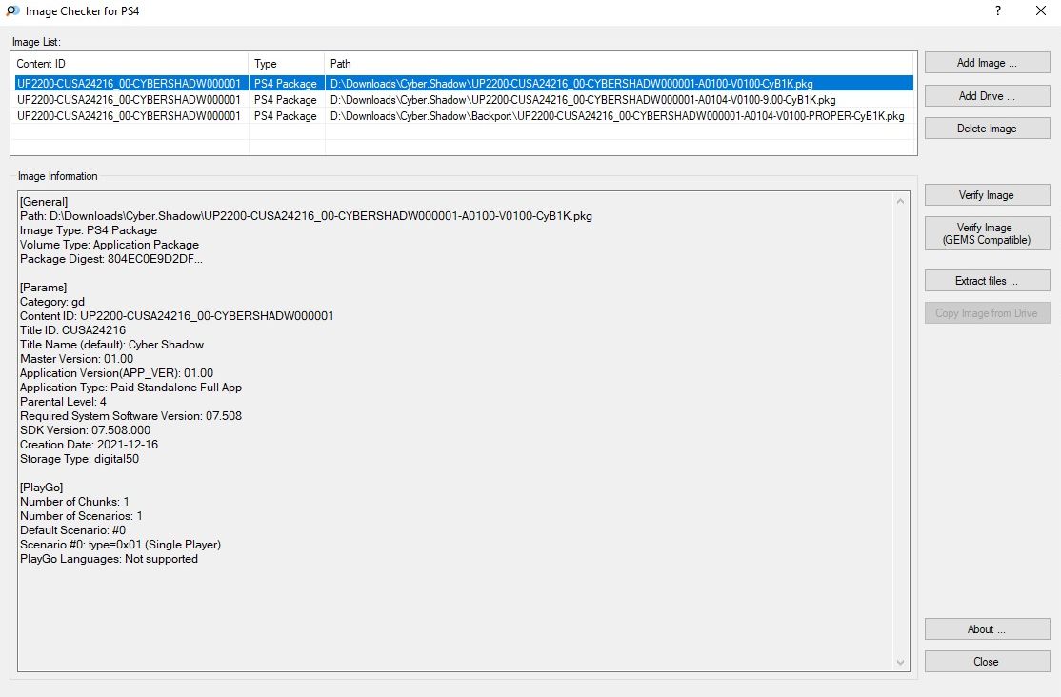Click the Verify Image button
Viewport: 1061px width, 697px height.
coord(987,195)
